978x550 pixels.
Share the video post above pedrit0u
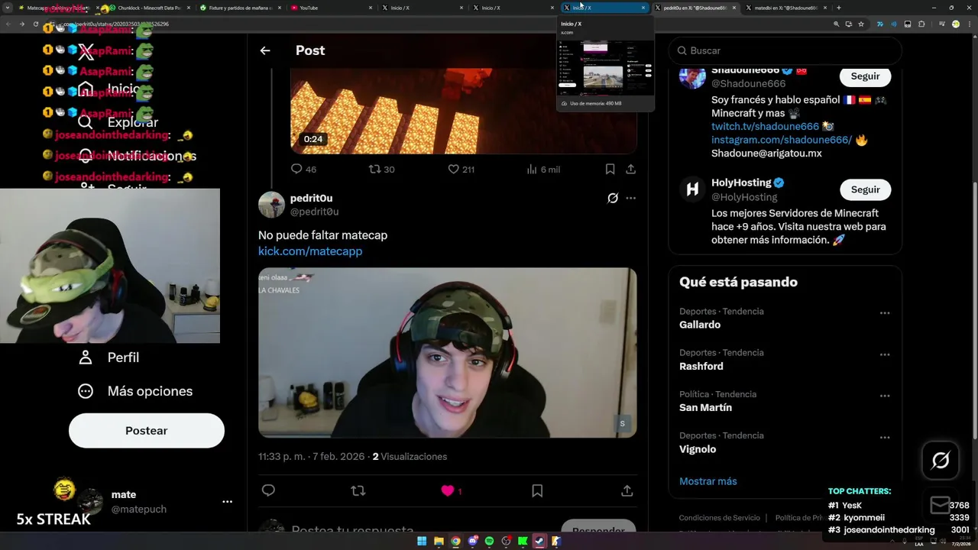point(630,169)
